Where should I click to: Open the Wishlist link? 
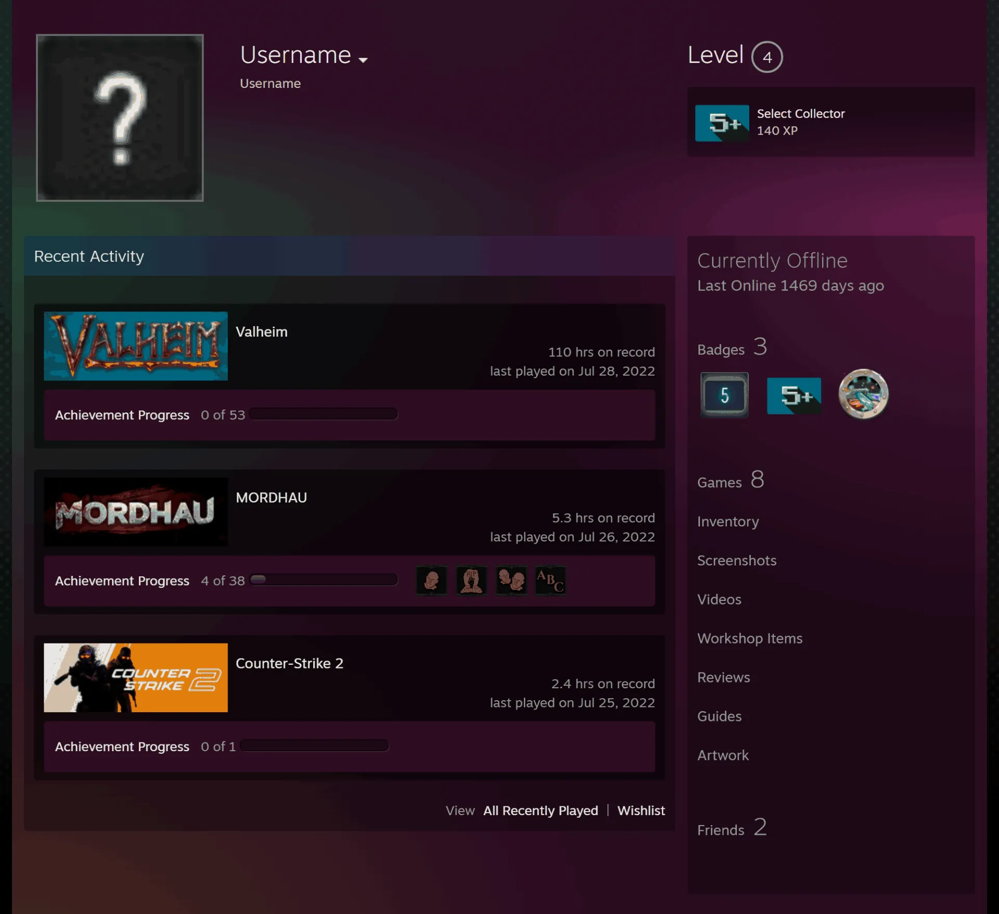tap(641, 810)
